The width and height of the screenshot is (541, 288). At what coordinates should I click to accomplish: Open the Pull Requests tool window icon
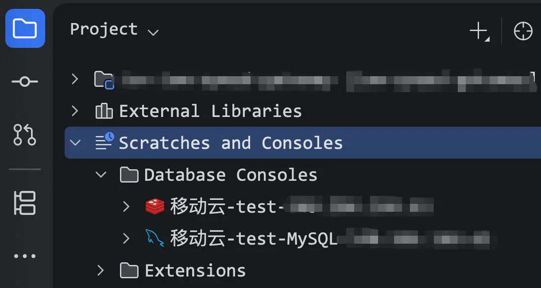25,135
